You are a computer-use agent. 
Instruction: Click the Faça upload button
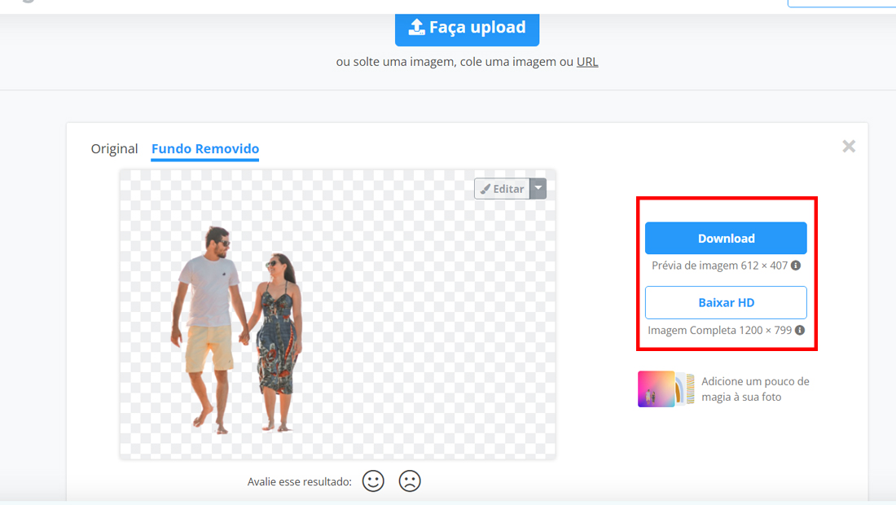[467, 29]
